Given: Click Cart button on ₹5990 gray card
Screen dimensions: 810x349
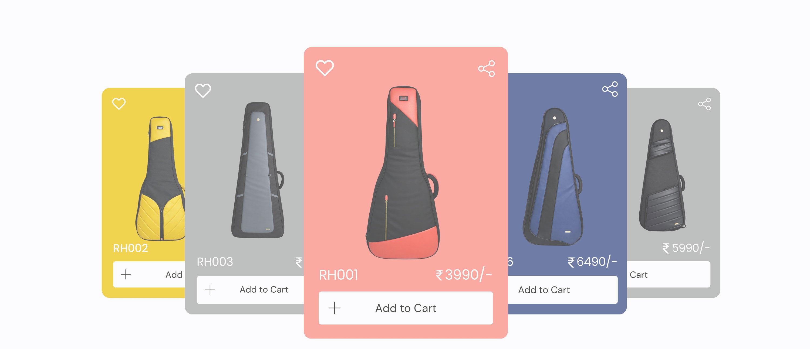Looking at the screenshot, I should point(669,275).
